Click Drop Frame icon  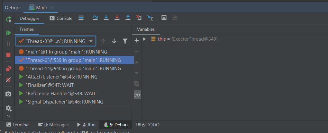click(x=139, y=18)
